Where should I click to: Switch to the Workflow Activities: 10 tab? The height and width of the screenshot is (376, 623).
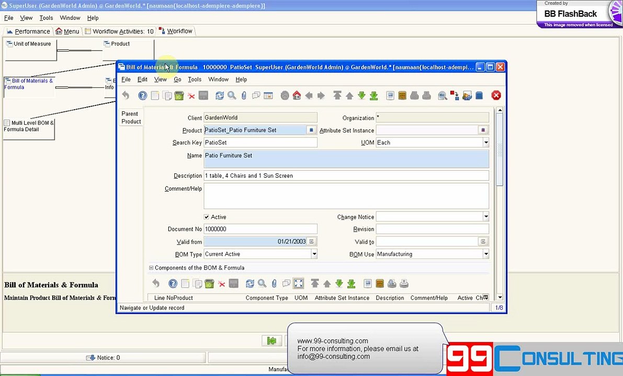tap(119, 31)
